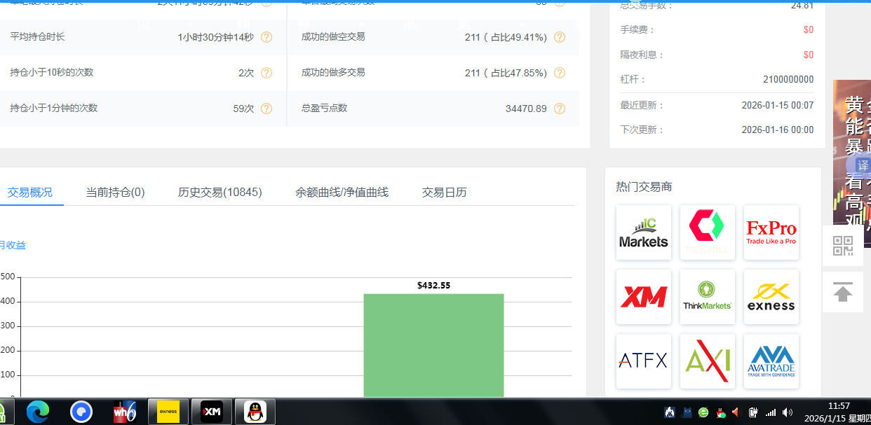Click the back-to-top arrow icon
The image size is (871, 425).
point(842,292)
